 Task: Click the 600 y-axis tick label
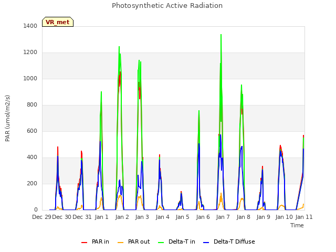click(x=32, y=131)
